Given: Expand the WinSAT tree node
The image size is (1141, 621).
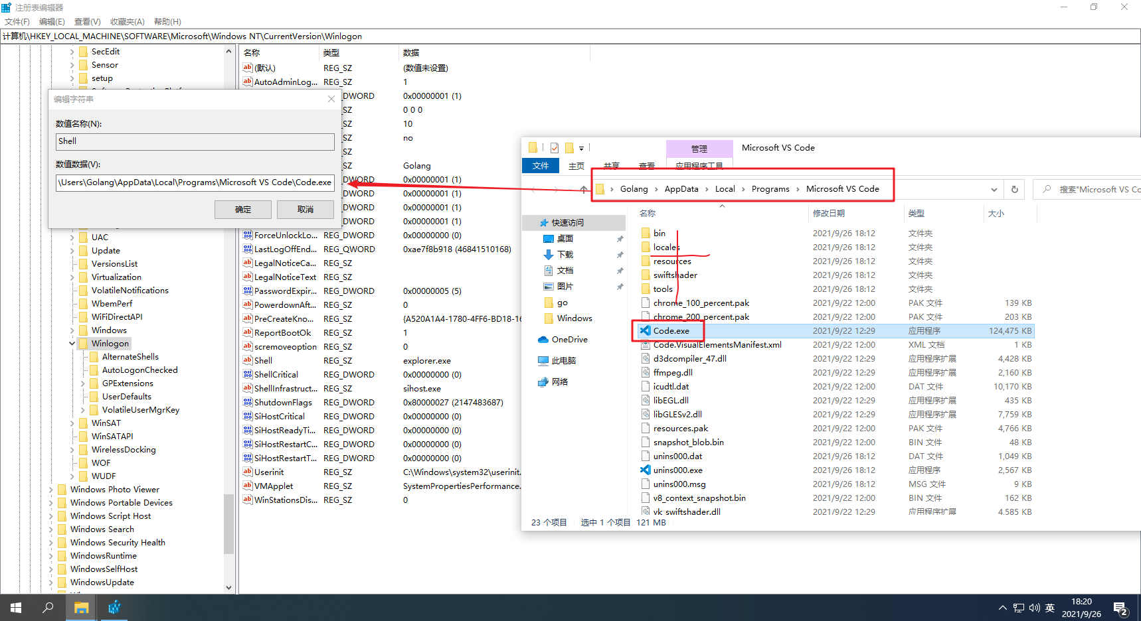Looking at the screenshot, I should [72, 423].
